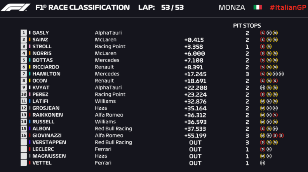The height and width of the screenshot is (172, 308).
Task: Click the LAP 53 / 53 counter
Action: (x=160, y=7)
